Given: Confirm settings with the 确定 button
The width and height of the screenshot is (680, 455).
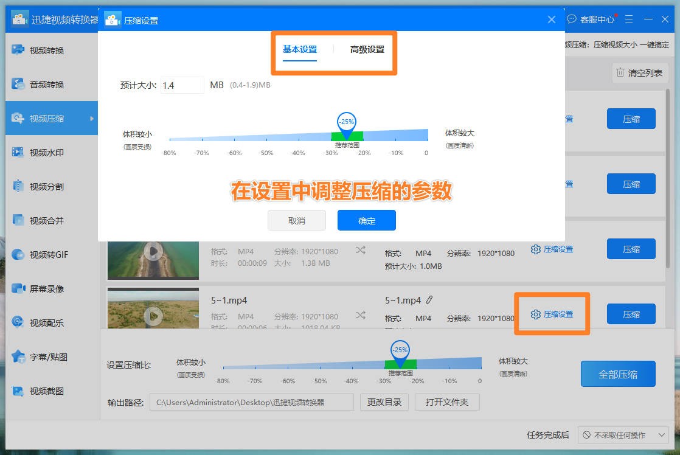Looking at the screenshot, I should [x=366, y=221].
